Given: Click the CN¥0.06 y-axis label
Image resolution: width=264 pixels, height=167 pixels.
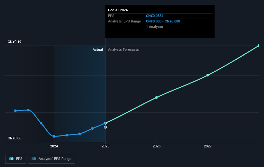Looking at the screenshot, I should 14,138.
